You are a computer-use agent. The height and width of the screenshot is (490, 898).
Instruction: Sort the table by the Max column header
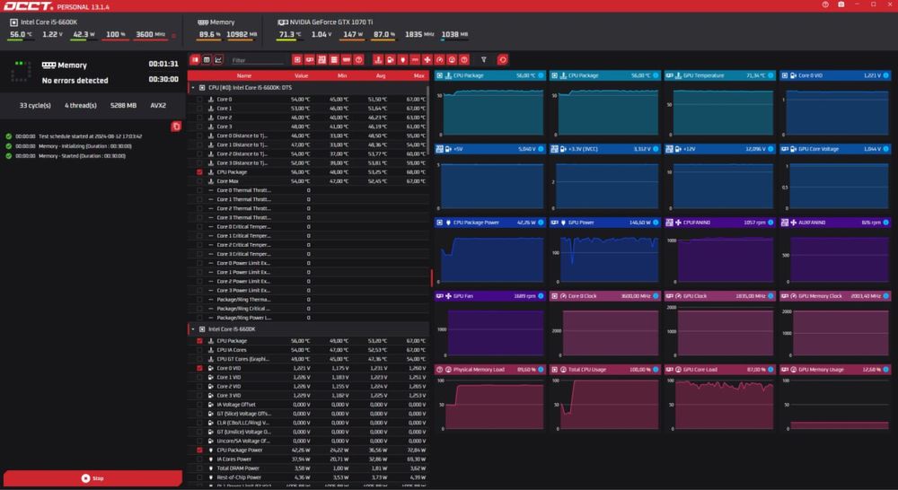pos(418,75)
